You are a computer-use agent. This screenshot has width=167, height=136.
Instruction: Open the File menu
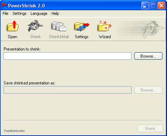click(x=5, y=13)
